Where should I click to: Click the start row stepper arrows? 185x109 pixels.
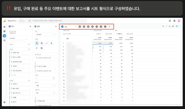point(54,78)
